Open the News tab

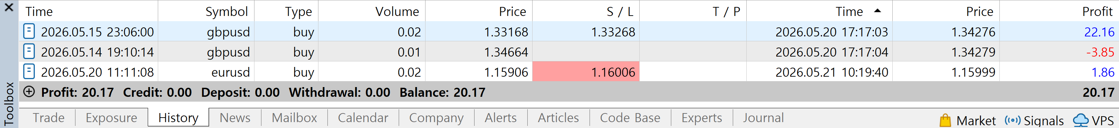click(x=235, y=118)
